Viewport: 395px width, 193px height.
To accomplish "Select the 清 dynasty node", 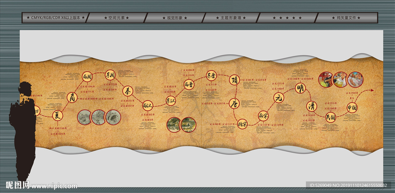I will tap(312, 106).
